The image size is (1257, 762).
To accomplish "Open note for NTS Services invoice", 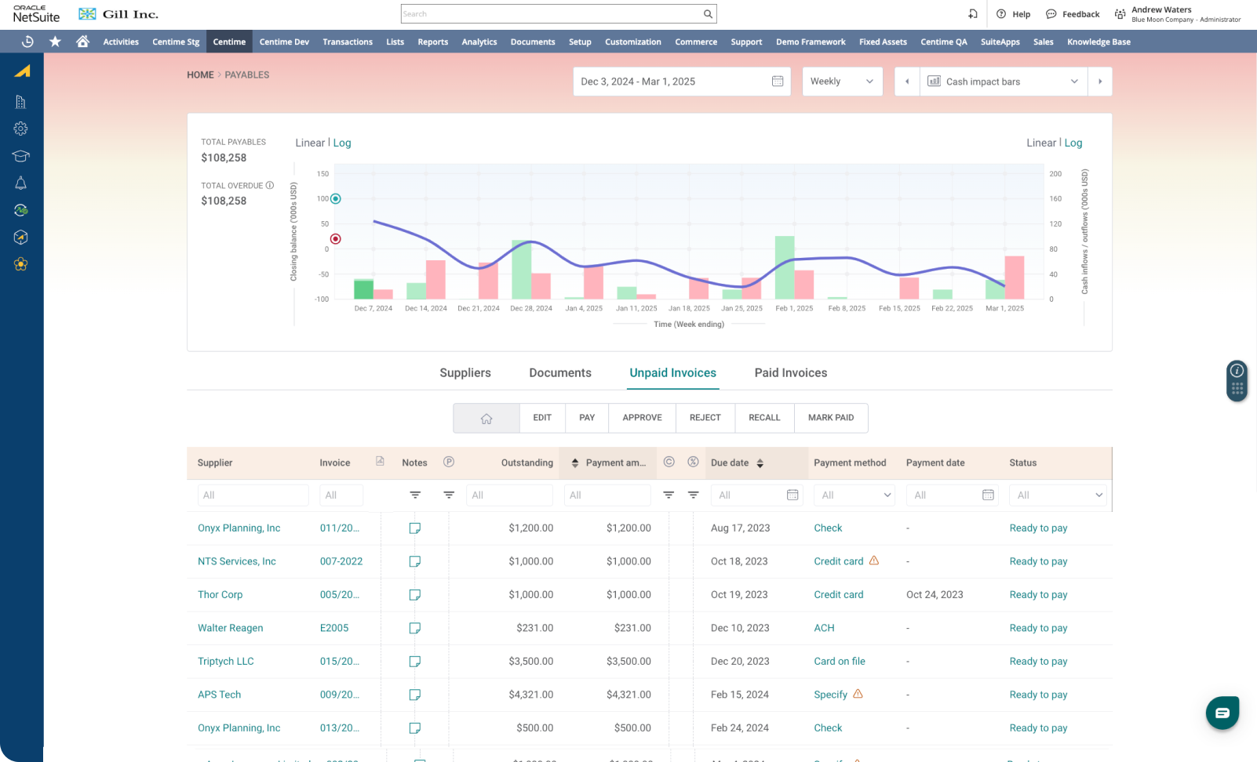I will (x=415, y=561).
